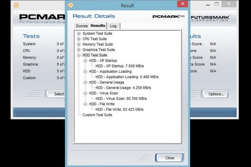Image resolution: width=251 pixels, height=167 pixels.
Task: Close the Result dialog with red X
Action: [182, 4]
